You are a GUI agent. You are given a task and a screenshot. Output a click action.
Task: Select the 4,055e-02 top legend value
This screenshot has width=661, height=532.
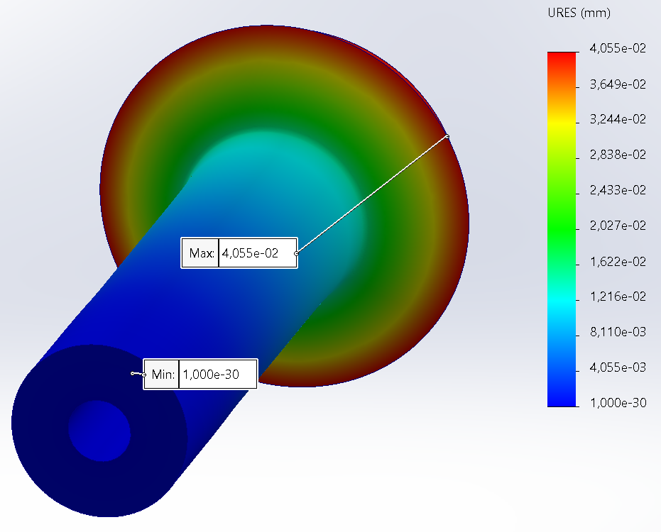coord(618,49)
